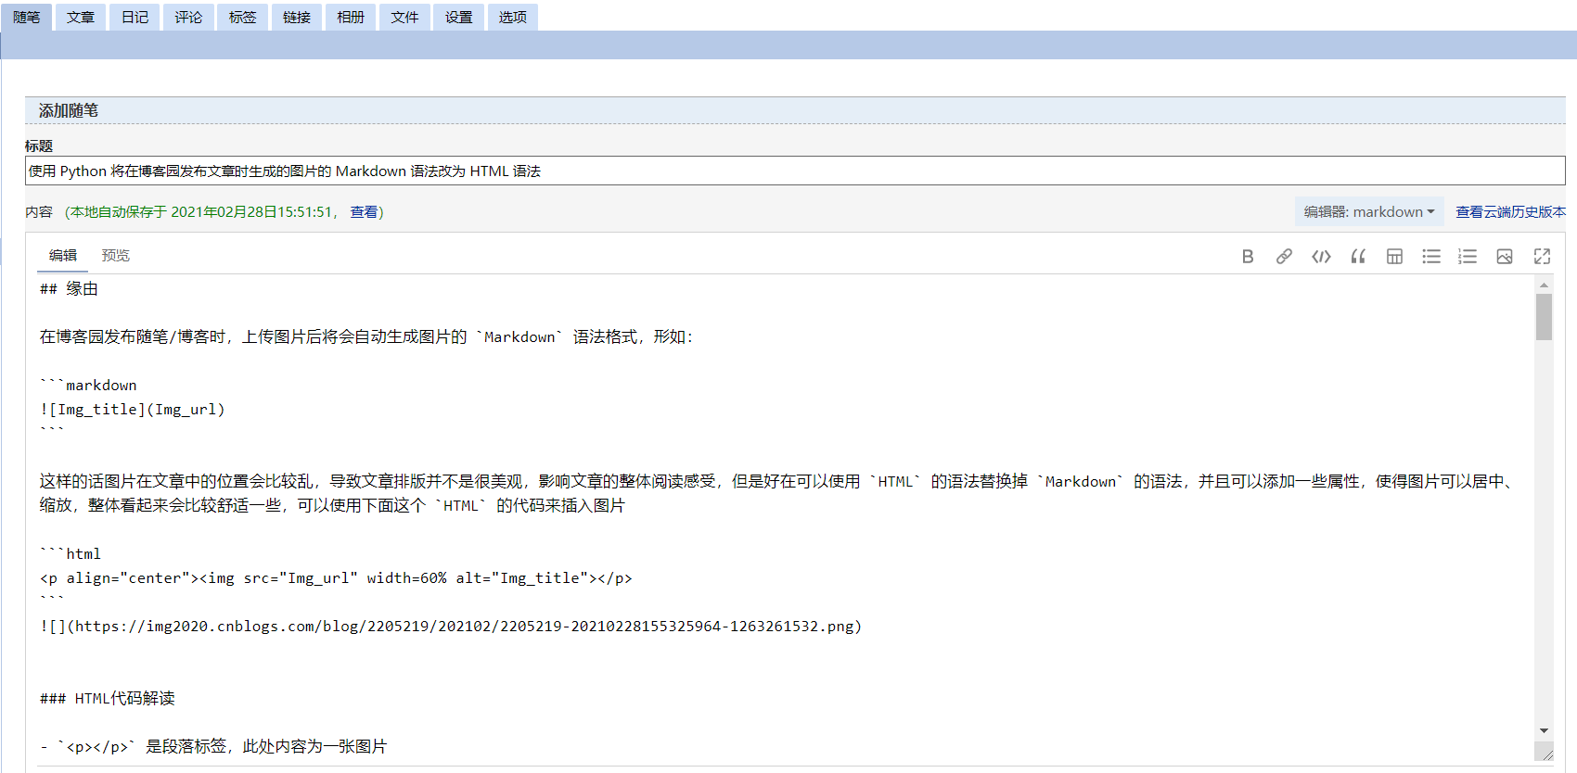Click the 本地自动保存于 timestamp text

201,212
